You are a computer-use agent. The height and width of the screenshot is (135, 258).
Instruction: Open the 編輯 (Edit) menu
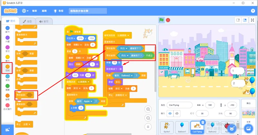click(44, 11)
